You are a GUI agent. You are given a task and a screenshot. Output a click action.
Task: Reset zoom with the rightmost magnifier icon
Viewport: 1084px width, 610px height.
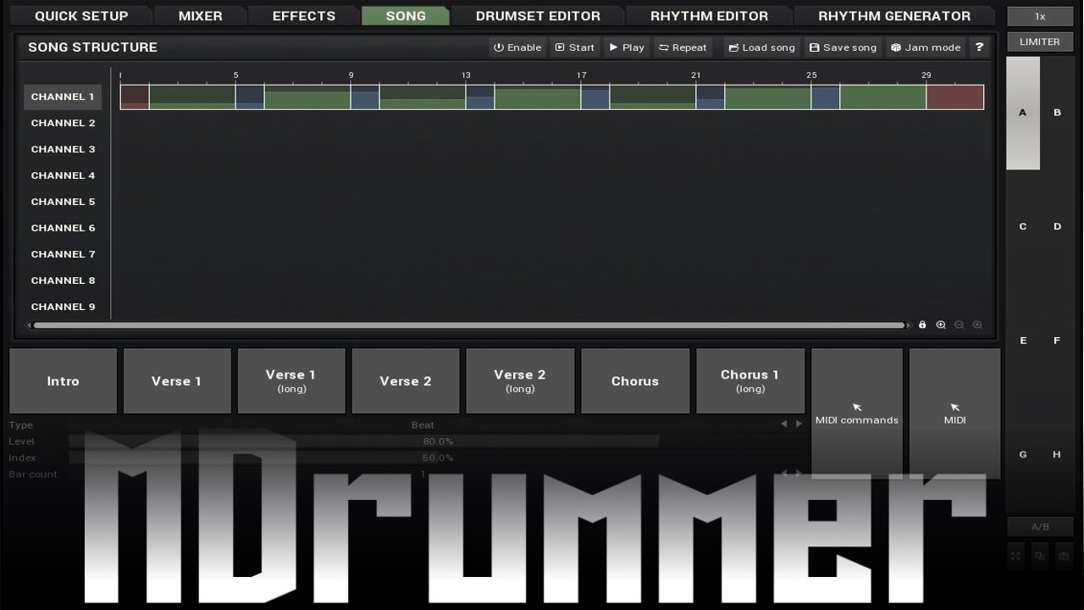pos(977,324)
